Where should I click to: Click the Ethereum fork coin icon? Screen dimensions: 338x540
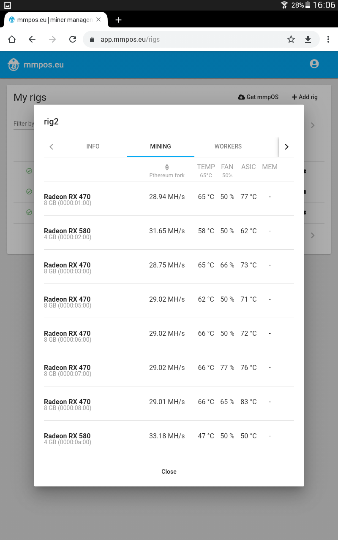(x=167, y=167)
